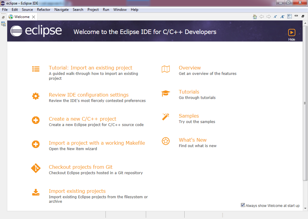308x219 pixels.
Task: Open the Samples link
Action: point(189,116)
